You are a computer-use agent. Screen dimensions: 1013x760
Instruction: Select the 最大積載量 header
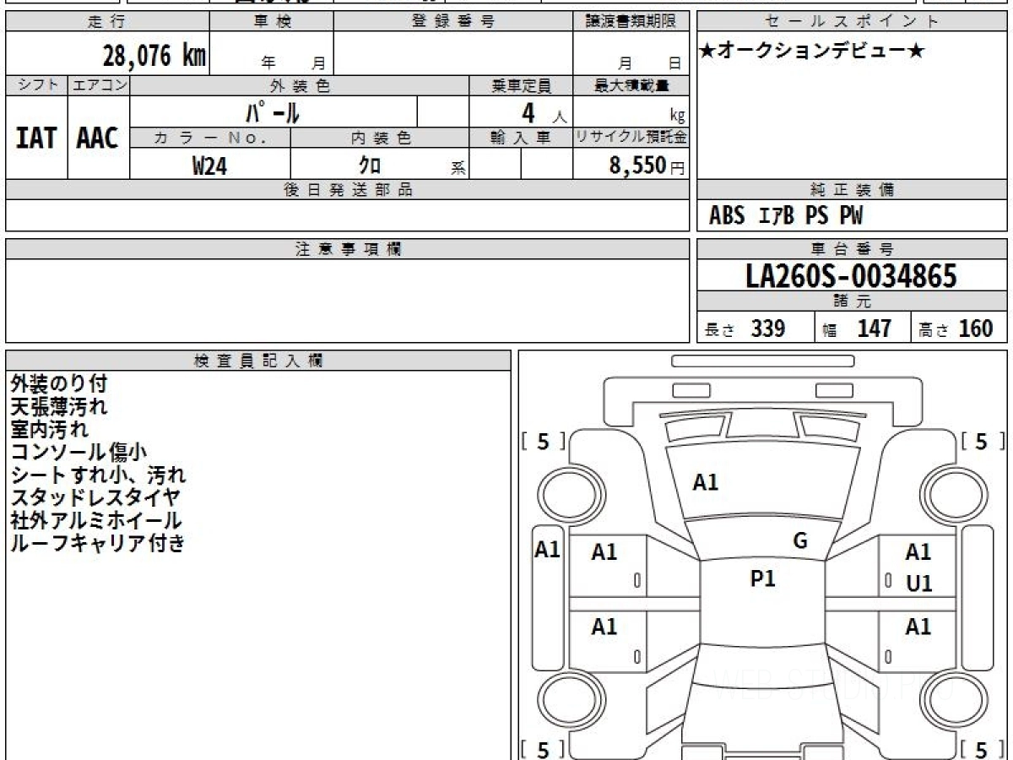631,85
